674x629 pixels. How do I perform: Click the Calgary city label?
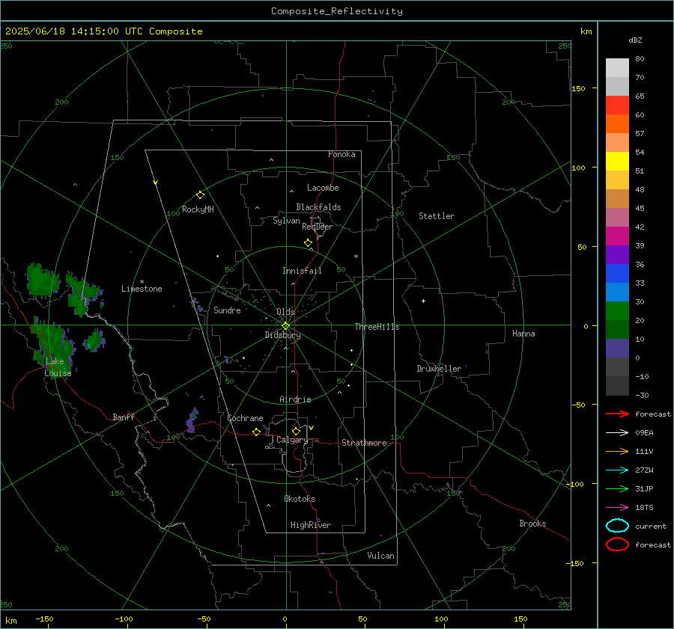tap(292, 440)
